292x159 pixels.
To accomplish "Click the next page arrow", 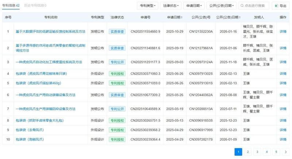I will pos(286,152).
